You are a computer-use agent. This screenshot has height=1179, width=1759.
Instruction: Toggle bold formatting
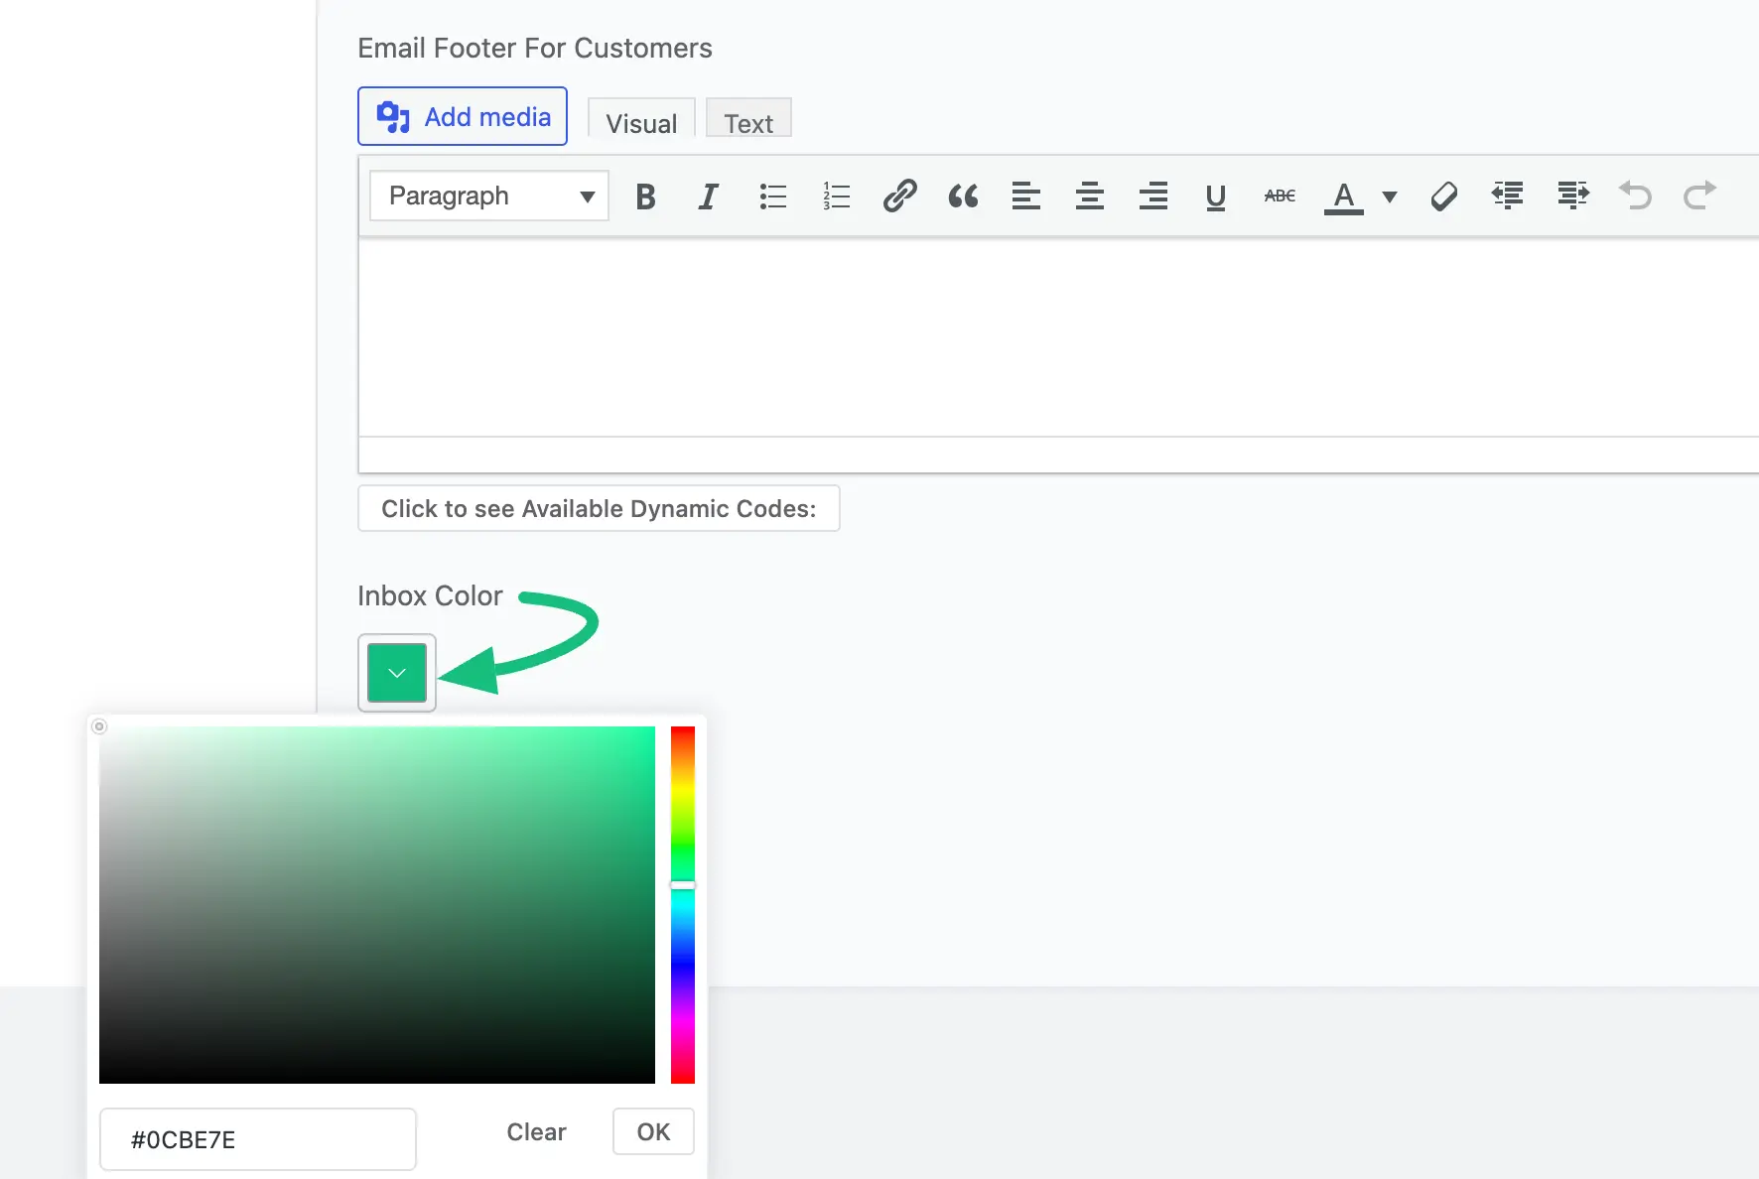point(645,196)
